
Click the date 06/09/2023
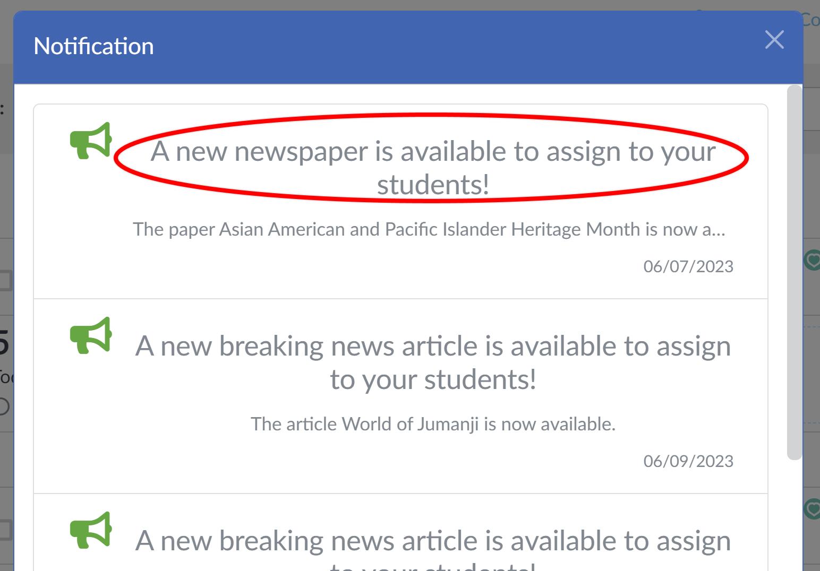pos(688,461)
